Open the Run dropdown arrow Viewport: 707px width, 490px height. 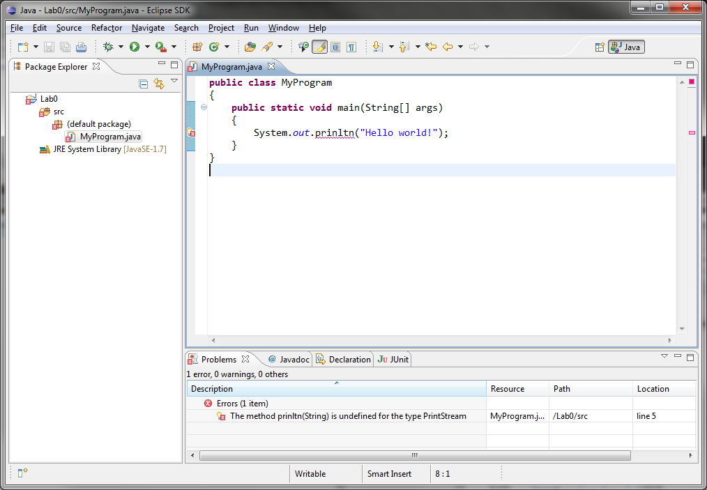tap(147, 47)
